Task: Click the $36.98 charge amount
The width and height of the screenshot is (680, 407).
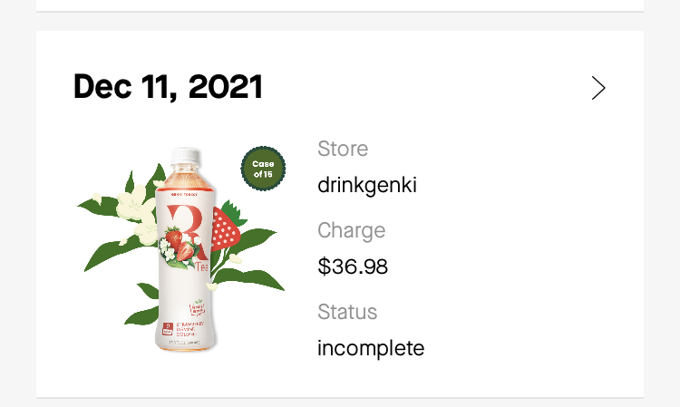Action: (x=353, y=266)
